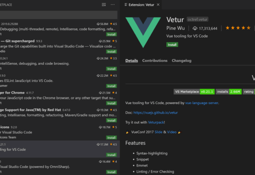Click the installs 2.66M badge
255x175 pixels.
(x=229, y=92)
